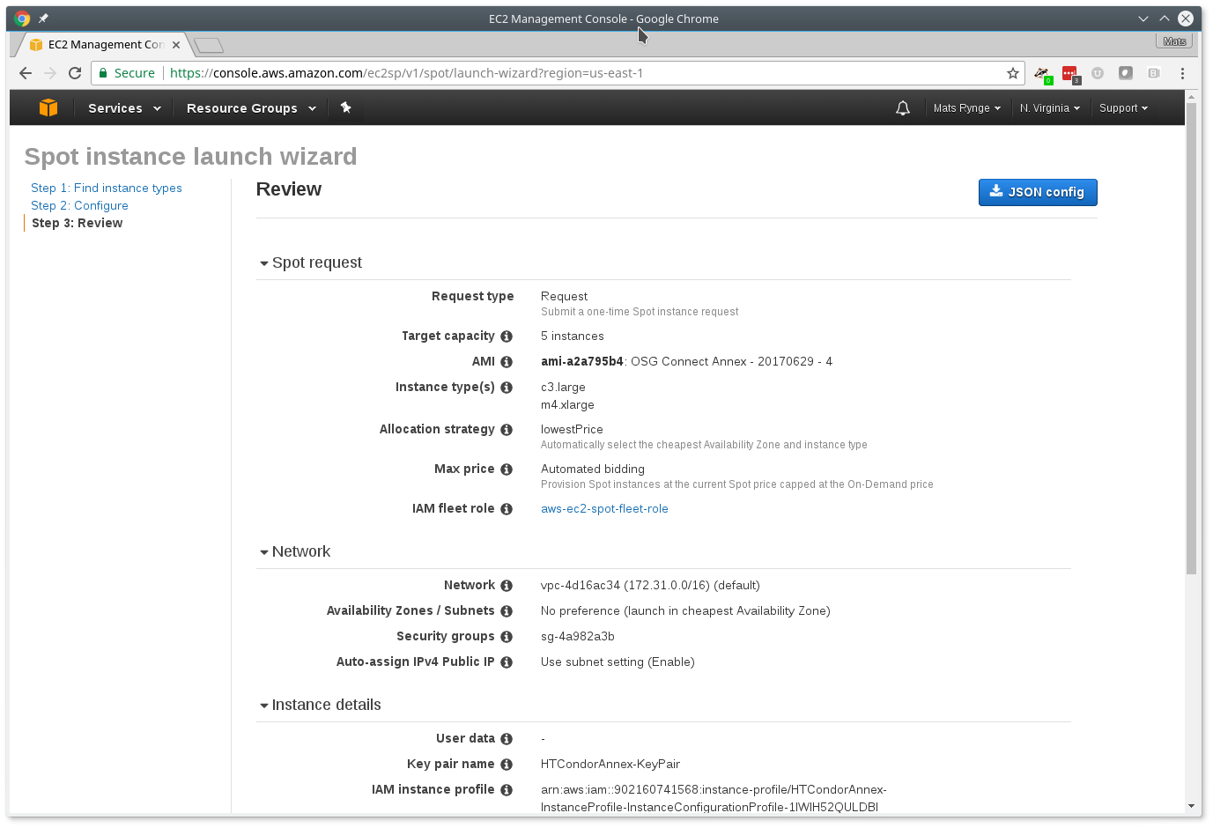Screen dimensions: 1213x828
Task: Click the c3.large instance type text
Action: [x=563, y=388]
